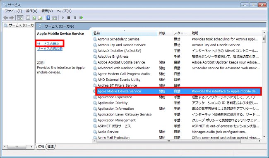The height and width of the screenshot is (158, 269).
Task: Switch to the 標準 tab
Action: click(50, 146)
